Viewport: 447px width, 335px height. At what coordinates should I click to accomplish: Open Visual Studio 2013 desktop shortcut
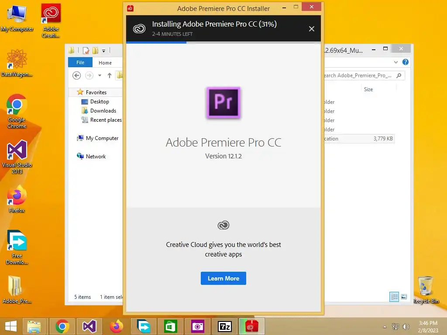tap(17, 157)
